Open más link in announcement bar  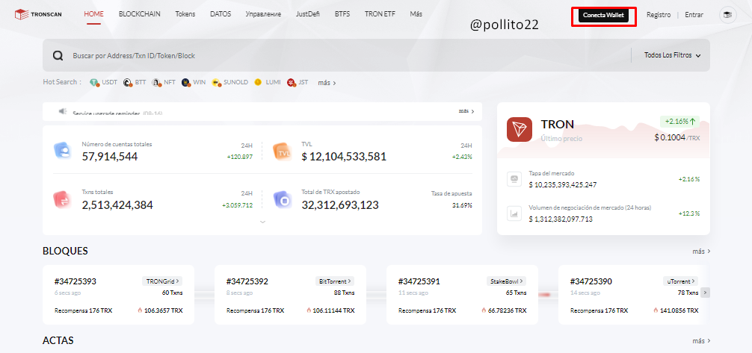point(466,111)
